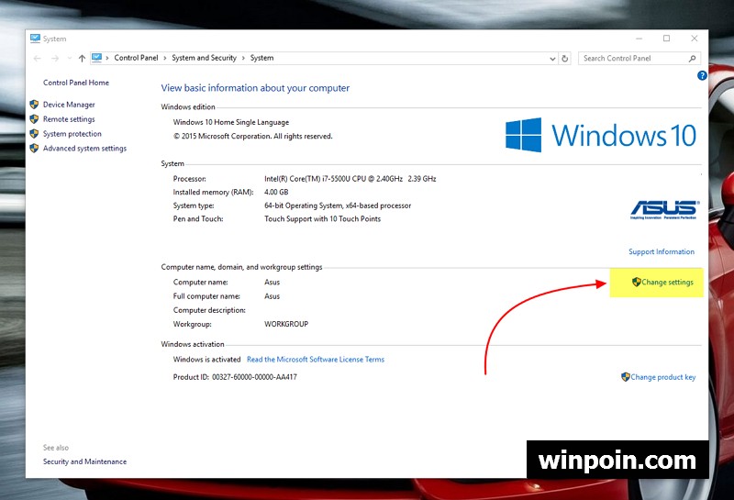Select System and Security in the breadcrumb

pyautogui.click(x=204, y=58)
